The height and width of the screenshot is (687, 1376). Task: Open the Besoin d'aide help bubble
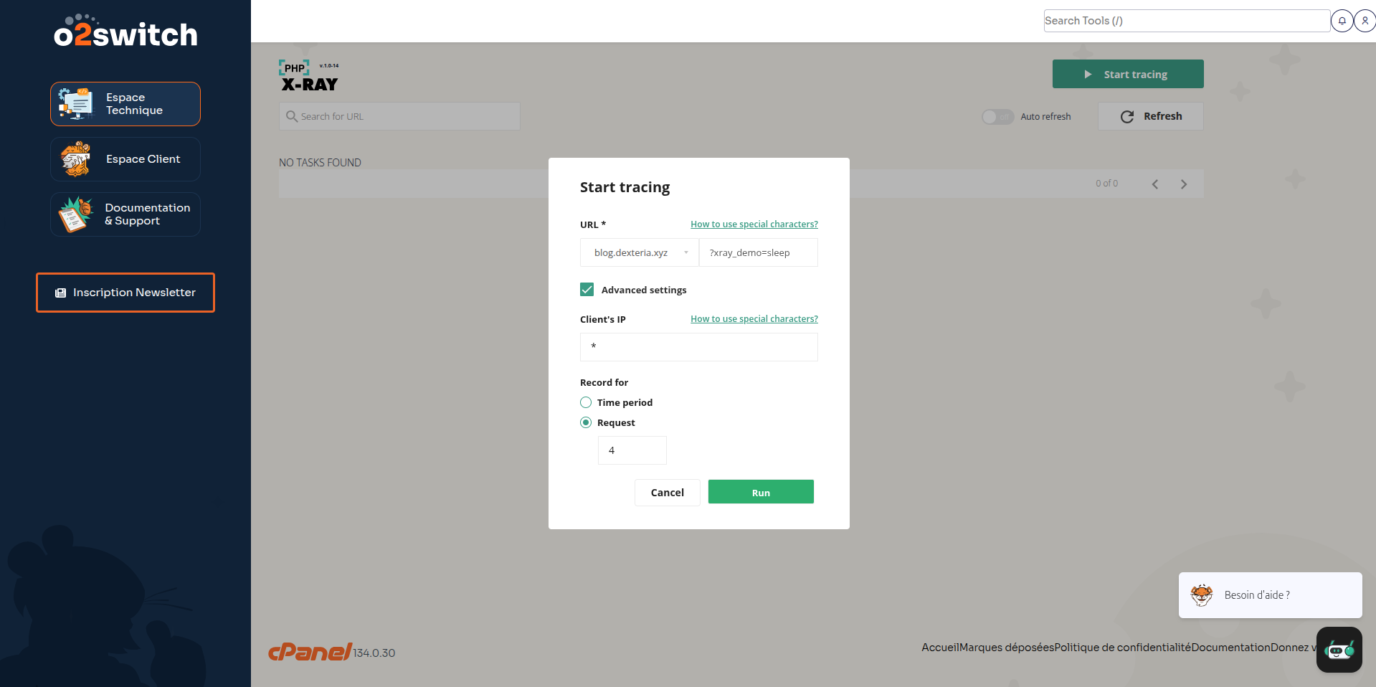pos(1270,595)
